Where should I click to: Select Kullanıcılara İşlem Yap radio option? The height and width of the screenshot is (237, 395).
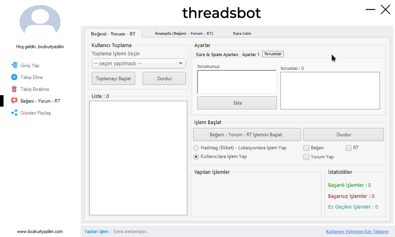(x=220, y=156)
